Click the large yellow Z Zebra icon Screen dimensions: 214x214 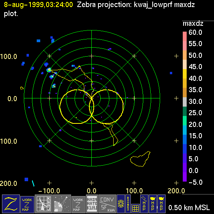(11, 204)
